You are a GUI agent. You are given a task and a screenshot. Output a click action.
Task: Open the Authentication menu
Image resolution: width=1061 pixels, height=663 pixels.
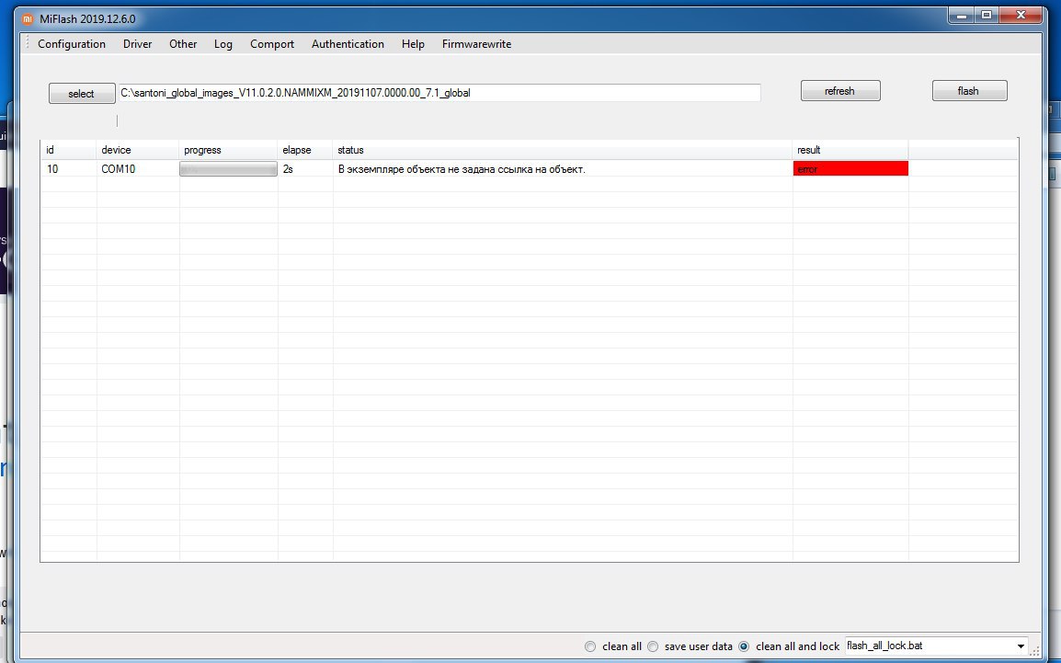pyautogui.click(x=348, y=44)
